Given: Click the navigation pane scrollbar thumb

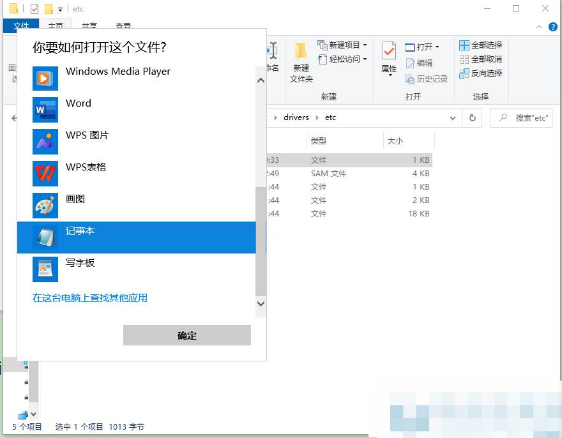Looking at the screenshot, I should coord(33,382).
